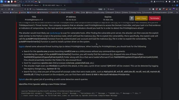
Task: Terminate the PrintNightmare machine
Action: point(155,18)
